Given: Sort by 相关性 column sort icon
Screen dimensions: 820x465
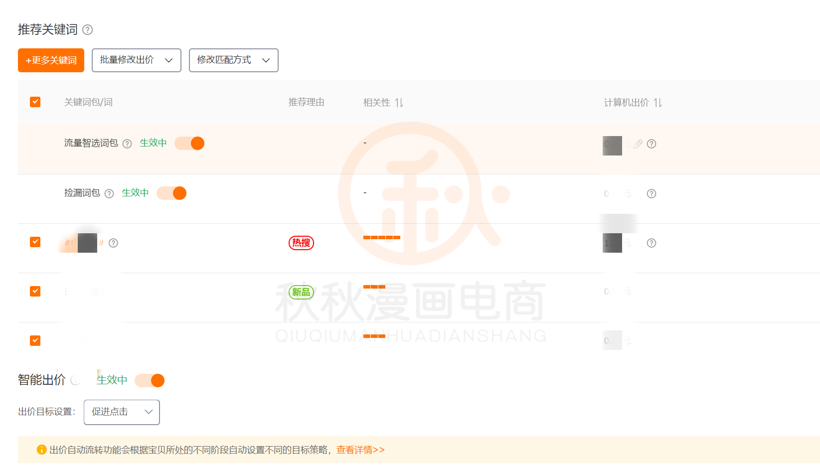Looking at the screenshot, I should tap(399, 103).
